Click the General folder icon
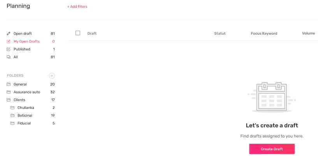This screenshot has width=318, height=167. click(x=9, y=84)
